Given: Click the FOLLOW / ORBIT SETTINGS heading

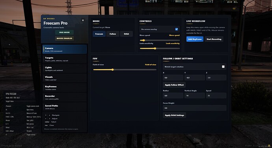Looking at the screenshot, I should [x=178, y=58].
